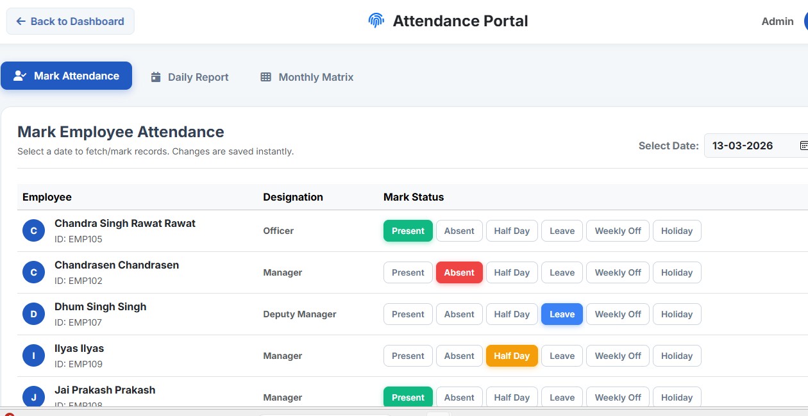Click the Daily Report calendar icon
The height and width of the screenshot is (416, 808).
pyautogui.click(x=155, y=76)
